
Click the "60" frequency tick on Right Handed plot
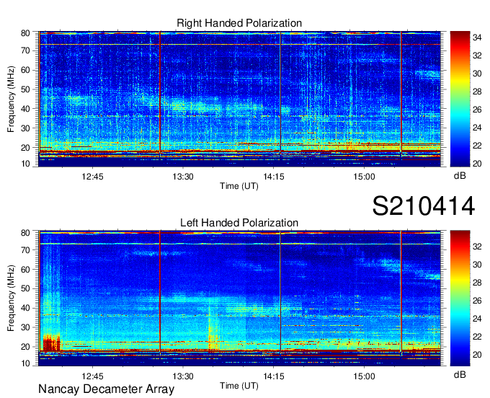pos(26,70)
